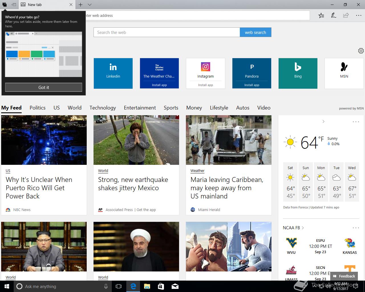This screenshot has width=365, height=292.
Task: Click Get the app link for Associated Press
Action: [146, 210]
